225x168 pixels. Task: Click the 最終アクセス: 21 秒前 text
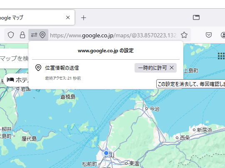point(63,78)
